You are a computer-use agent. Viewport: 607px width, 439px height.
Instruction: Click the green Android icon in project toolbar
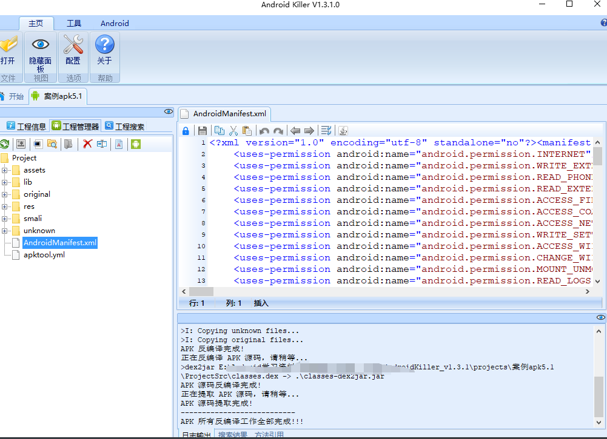pos(136,144)
